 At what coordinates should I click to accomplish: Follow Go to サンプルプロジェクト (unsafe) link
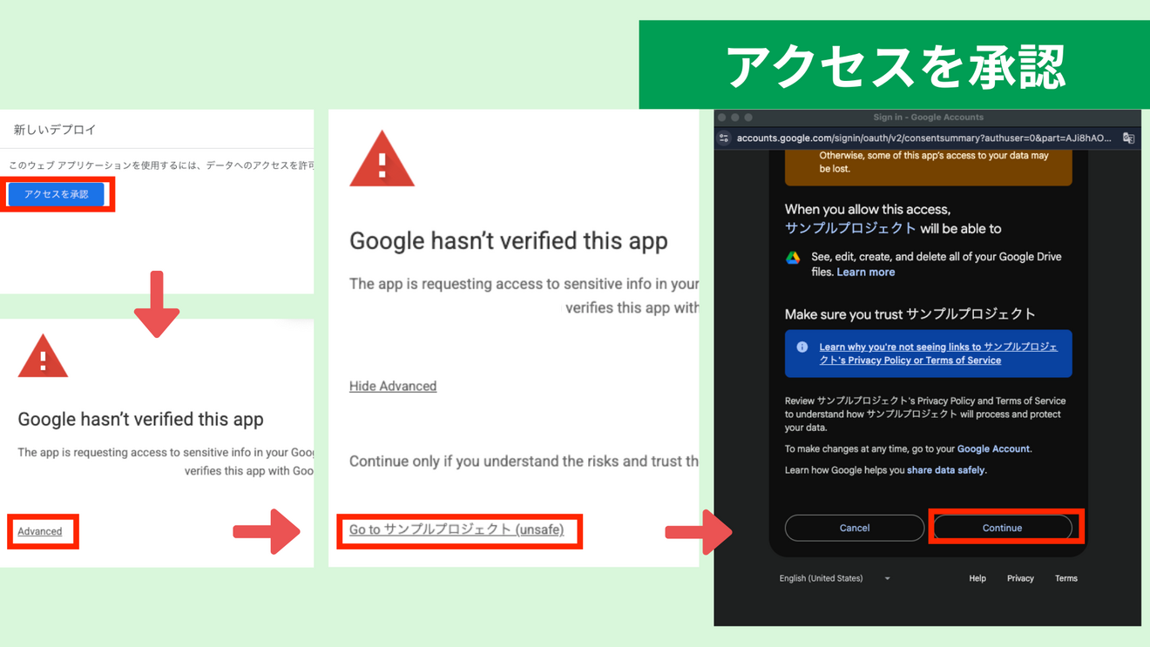457,529
